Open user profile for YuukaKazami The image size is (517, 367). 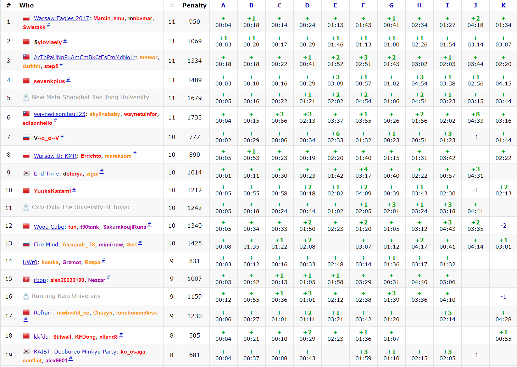(52, 191)
